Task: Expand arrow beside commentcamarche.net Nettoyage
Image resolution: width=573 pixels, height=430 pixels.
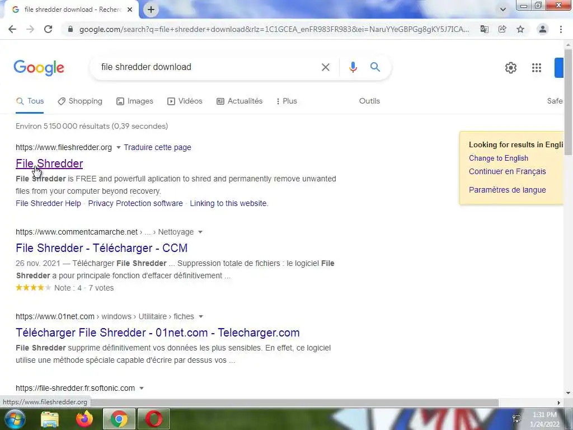Action: pyautogui.click(x=200, y=232)
